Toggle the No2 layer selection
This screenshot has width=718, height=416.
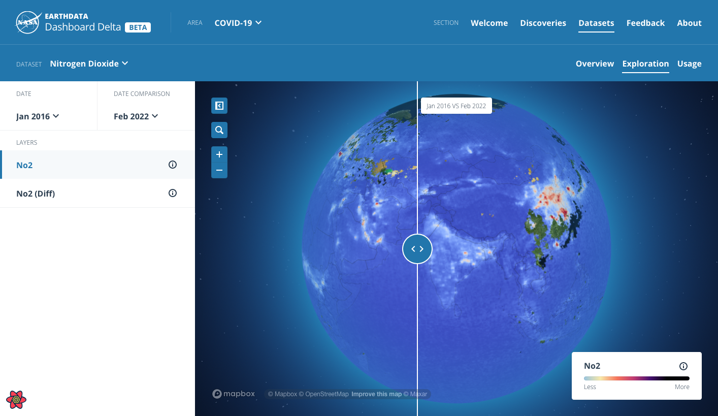[x=24, y=165]
